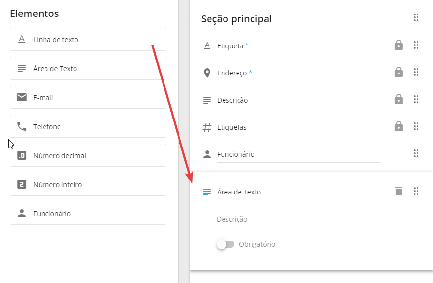Select the Etiquetas field row

click(x=298, y=127)
